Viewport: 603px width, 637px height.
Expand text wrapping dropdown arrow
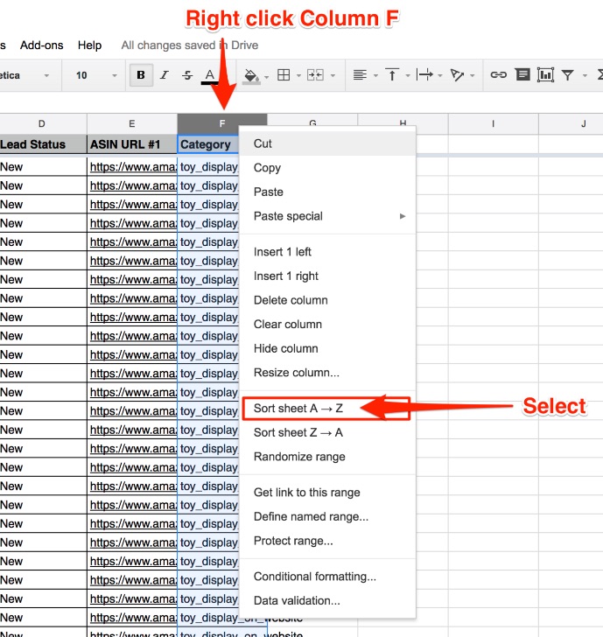tap(440, 75)
